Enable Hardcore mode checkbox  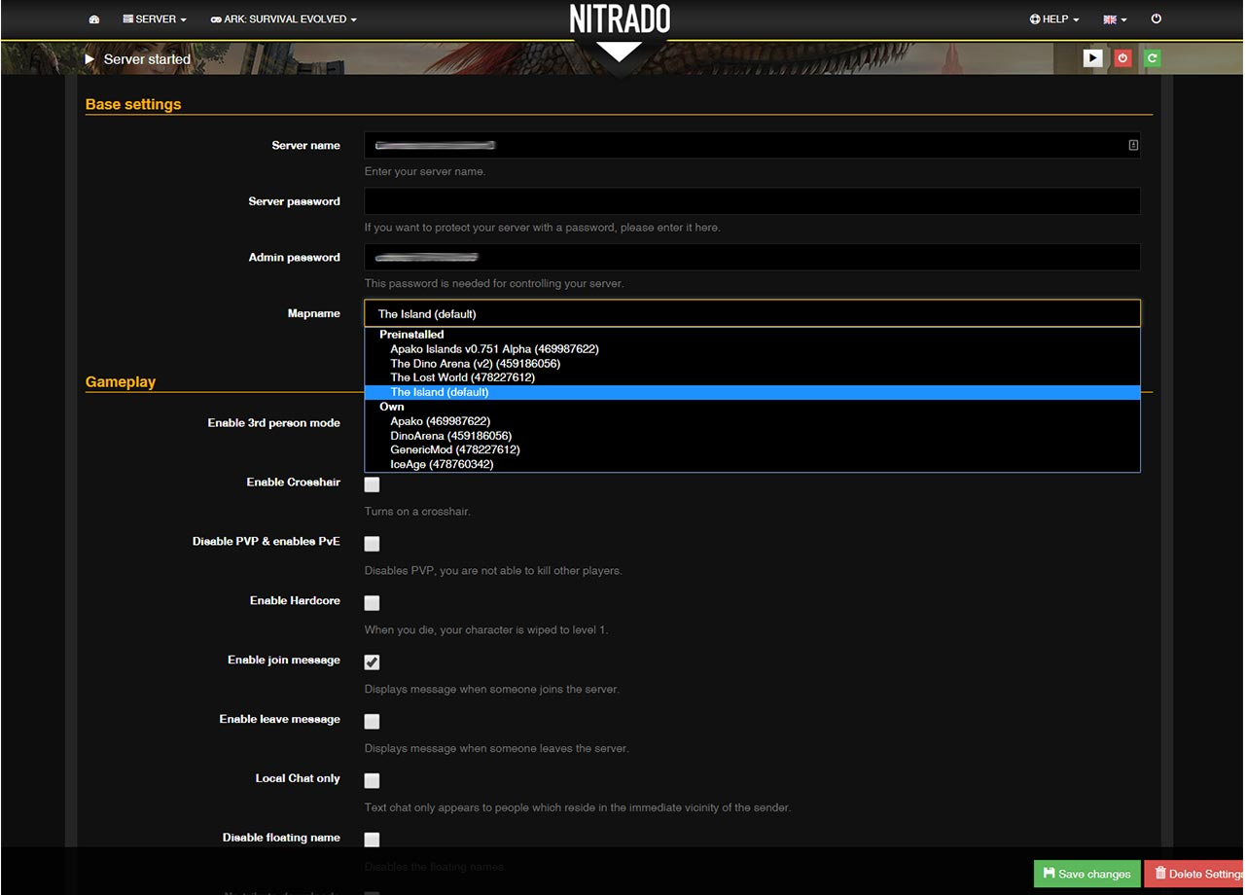click(372, 603)
